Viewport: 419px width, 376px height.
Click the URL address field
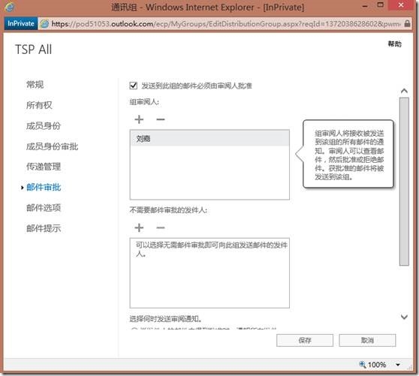pos(226,24)
